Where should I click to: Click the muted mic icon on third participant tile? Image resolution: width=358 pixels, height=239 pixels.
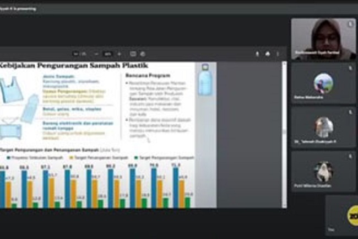350,111
